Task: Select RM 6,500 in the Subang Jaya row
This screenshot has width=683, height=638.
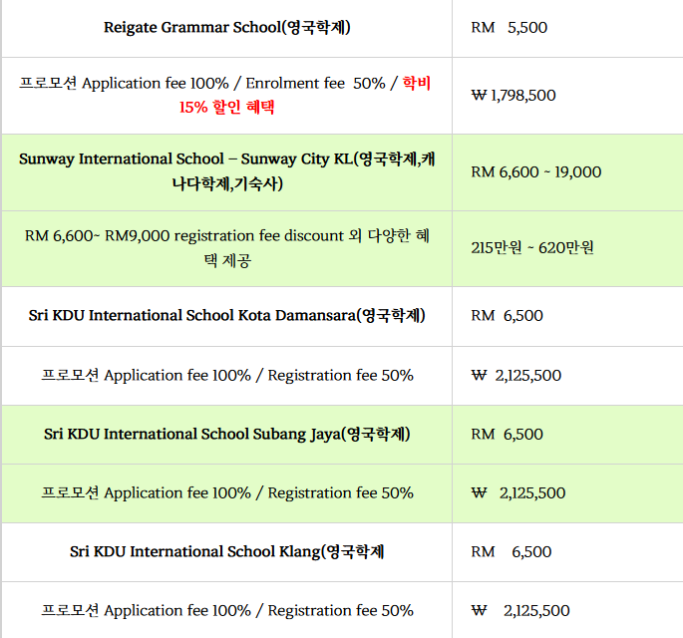Action: [x=507, y=434]
